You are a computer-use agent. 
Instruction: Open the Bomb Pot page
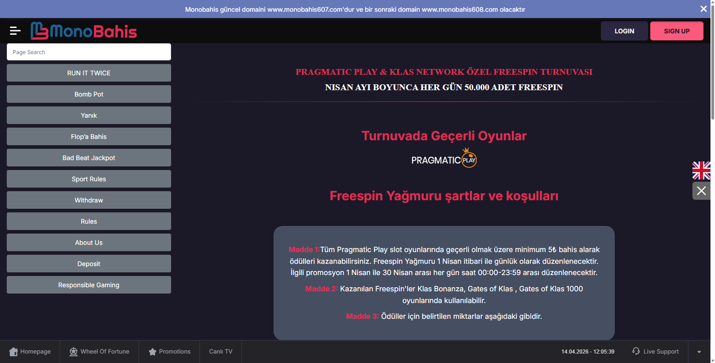tap(89, 94)
